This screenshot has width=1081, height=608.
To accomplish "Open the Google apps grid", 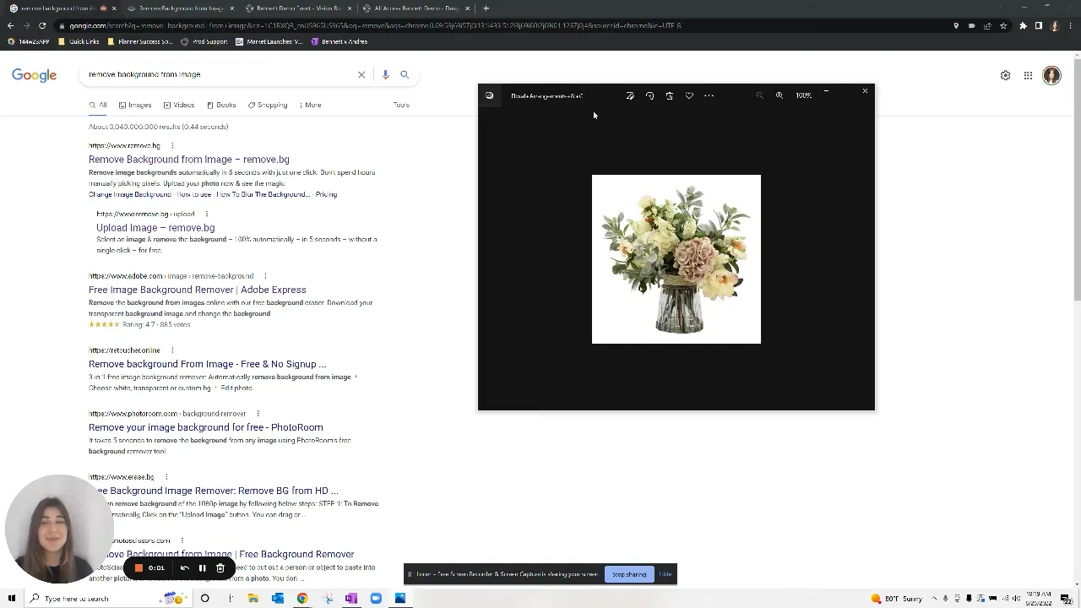I will click(x=1028, y=75).
